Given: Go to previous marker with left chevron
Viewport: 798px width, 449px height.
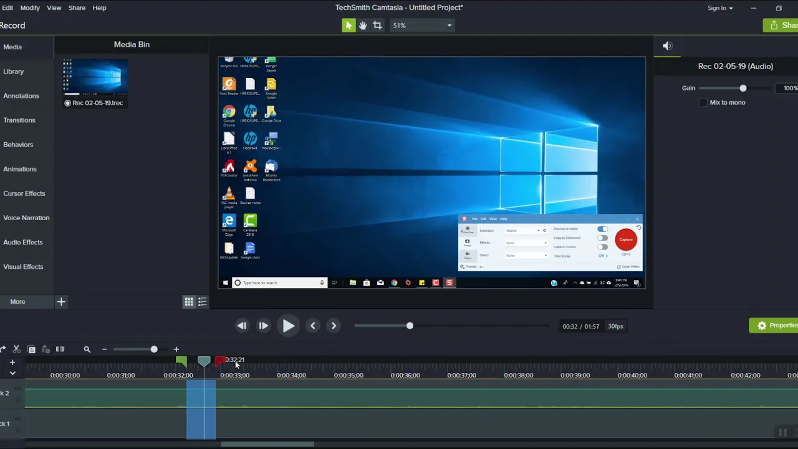Looking at the screenshot, I should coord(313,326).
